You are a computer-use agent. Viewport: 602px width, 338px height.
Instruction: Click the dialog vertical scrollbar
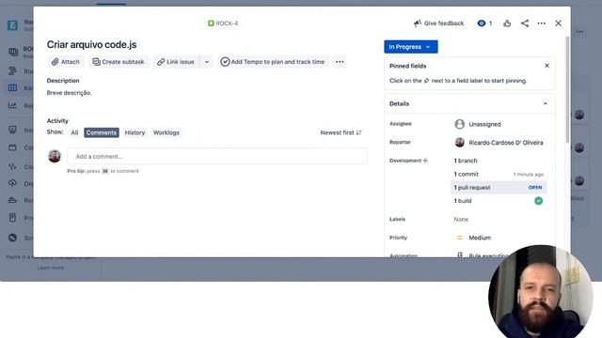pos(567,90)
